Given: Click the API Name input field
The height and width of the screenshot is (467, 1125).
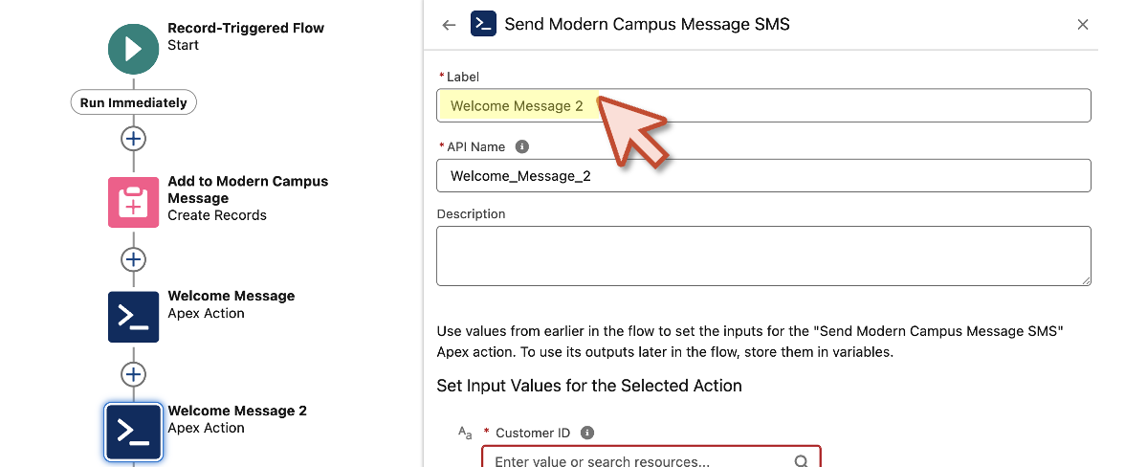Looking at the screenshot, I should (763, 176).
